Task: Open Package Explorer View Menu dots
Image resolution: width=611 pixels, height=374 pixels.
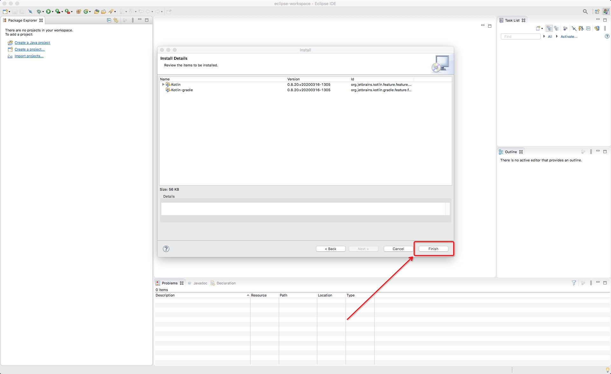Action: point(133,20)
